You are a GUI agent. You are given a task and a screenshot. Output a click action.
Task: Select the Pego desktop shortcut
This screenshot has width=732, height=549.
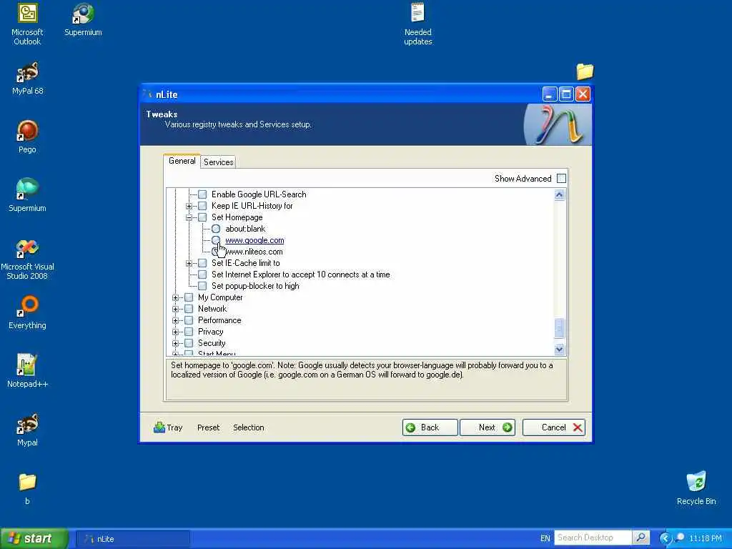tap(27, 137)
